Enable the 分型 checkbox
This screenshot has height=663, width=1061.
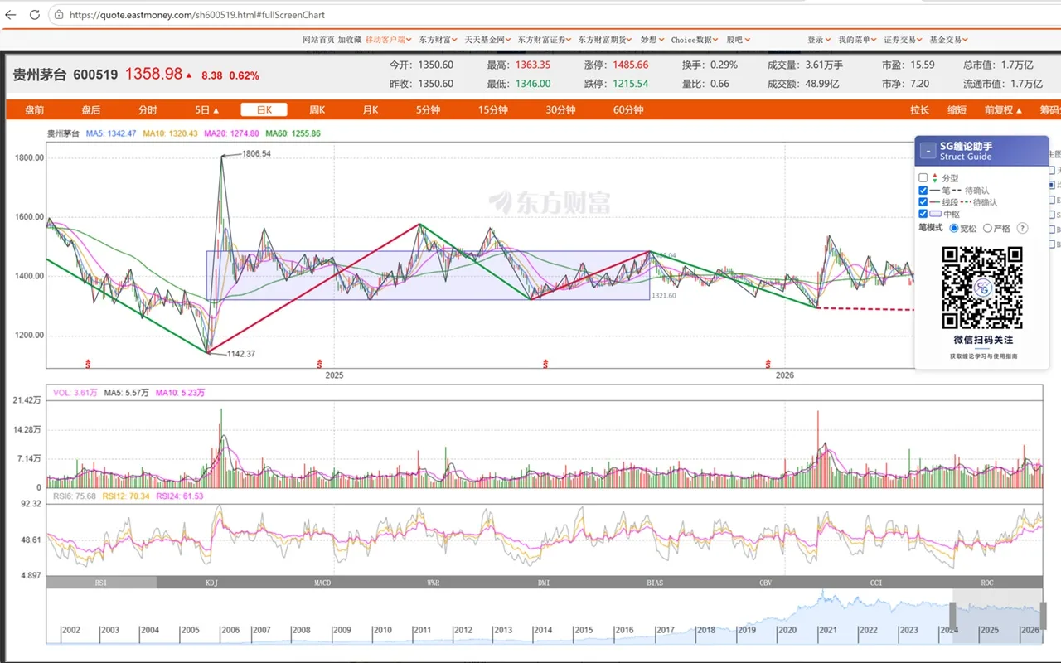(x=923, y=178)
